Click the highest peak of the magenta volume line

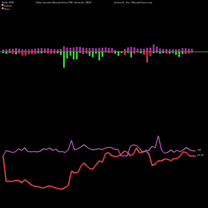click(158, 136)
